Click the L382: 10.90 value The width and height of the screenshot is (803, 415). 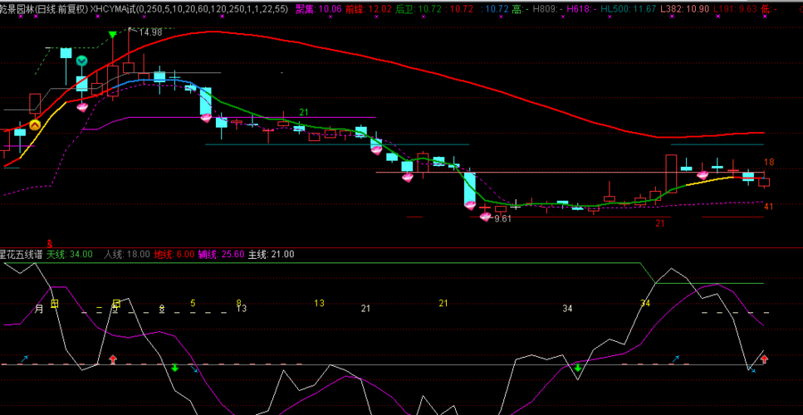click(684, 8)
